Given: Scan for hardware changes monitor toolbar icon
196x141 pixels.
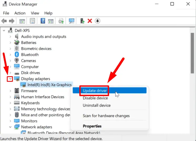Looking at the screenshot, I should pyautogui.click(x=71, y=21).
